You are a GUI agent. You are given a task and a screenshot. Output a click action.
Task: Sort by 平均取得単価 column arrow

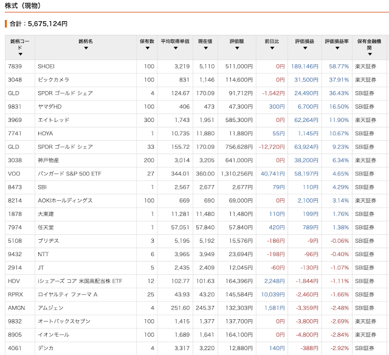tap(176, 48)
